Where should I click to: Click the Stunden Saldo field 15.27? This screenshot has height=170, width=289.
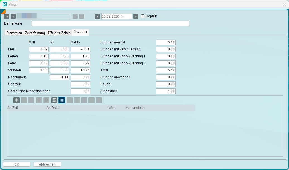pyautogui.click(x=81, y=70)
